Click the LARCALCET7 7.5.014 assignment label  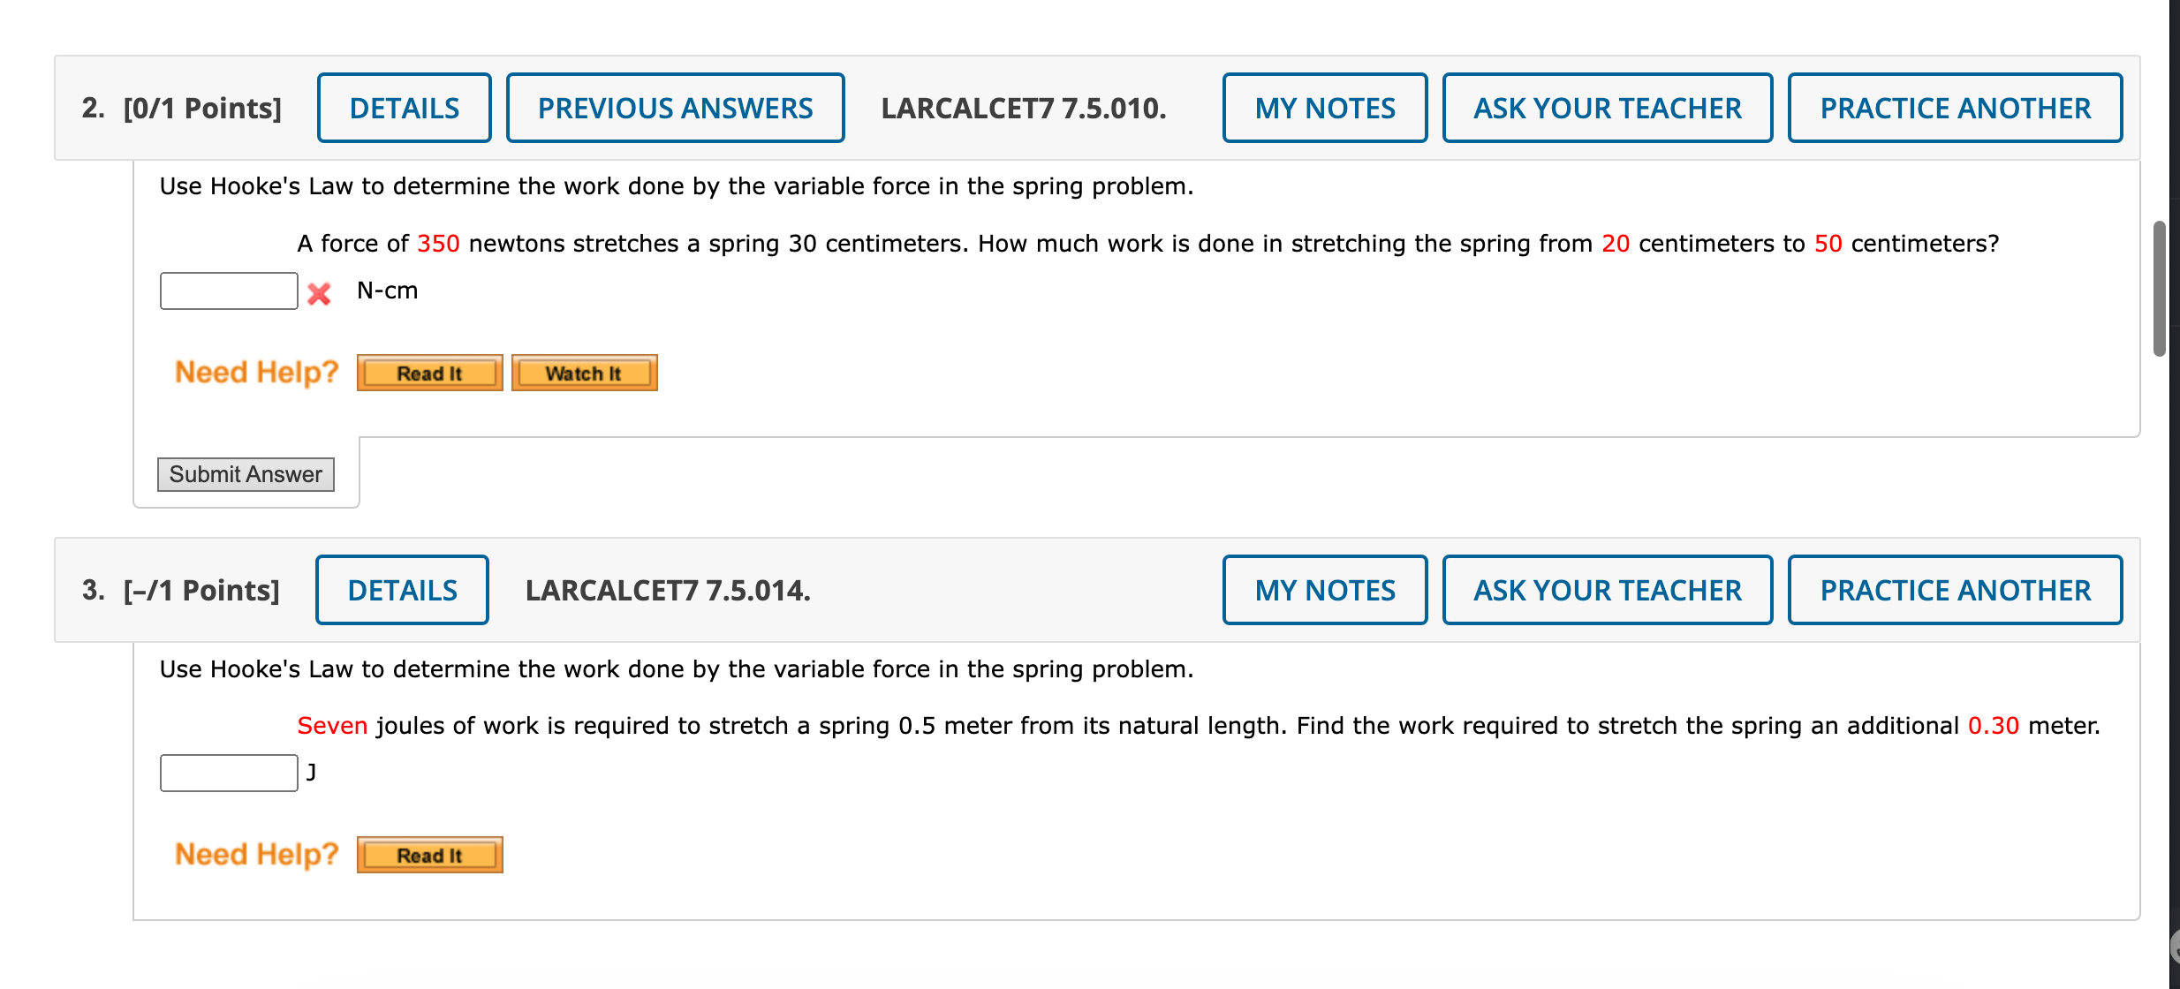pos(667,589)
